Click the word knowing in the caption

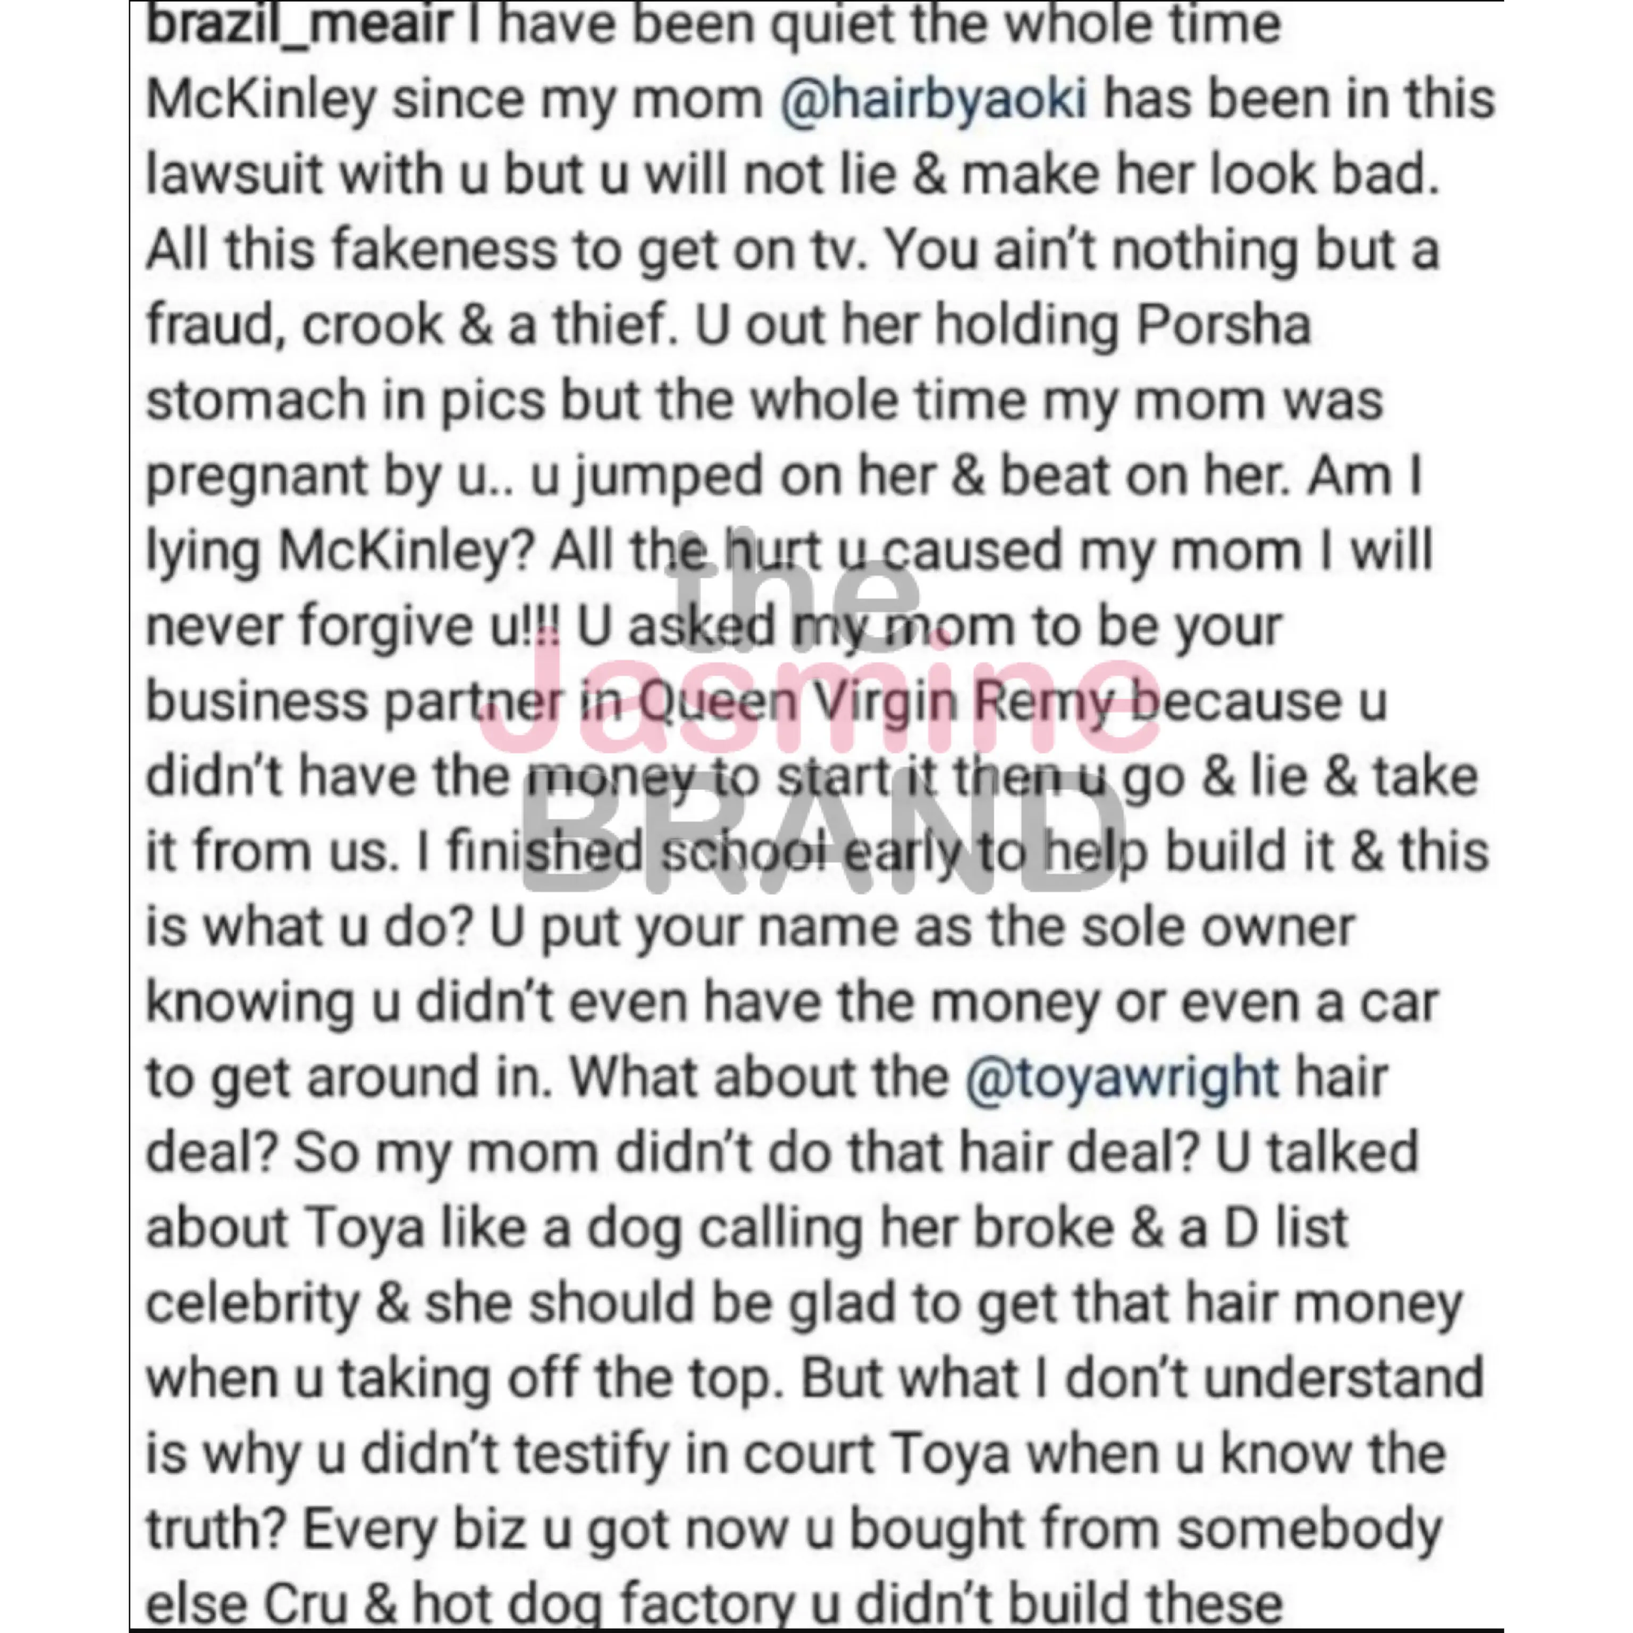click(x=249, y=1003)
